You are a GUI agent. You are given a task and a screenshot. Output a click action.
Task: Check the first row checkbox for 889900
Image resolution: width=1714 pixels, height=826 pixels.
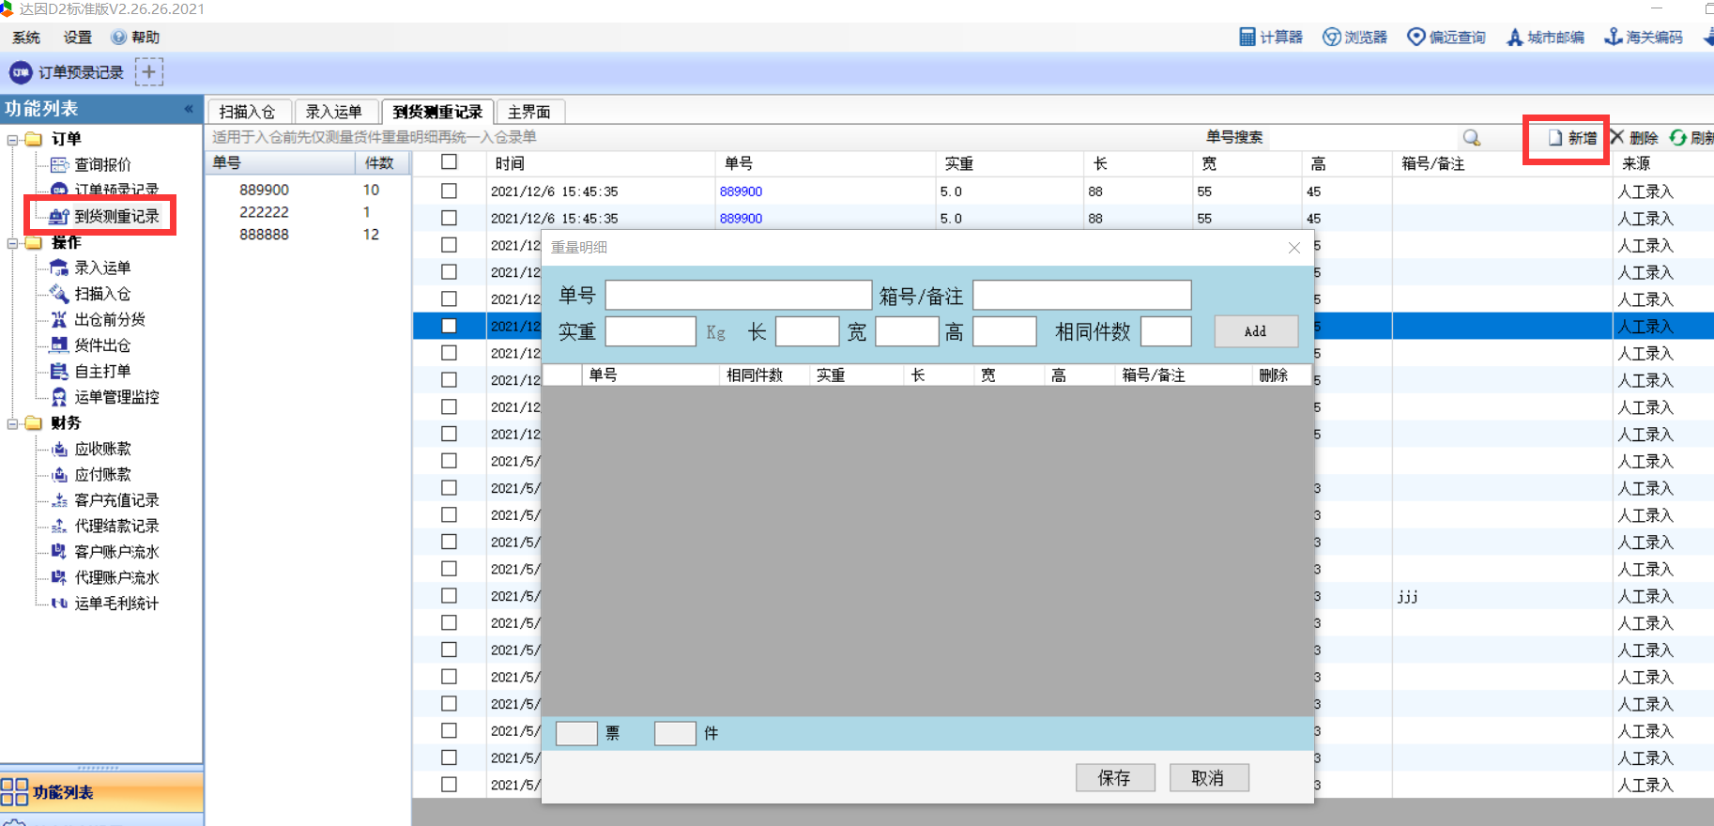point(450,191)
